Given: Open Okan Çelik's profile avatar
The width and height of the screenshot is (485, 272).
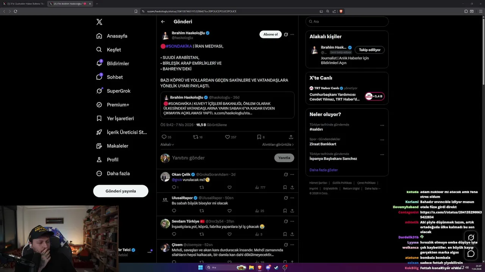Looking at the screenshot, I should (165, 177).
